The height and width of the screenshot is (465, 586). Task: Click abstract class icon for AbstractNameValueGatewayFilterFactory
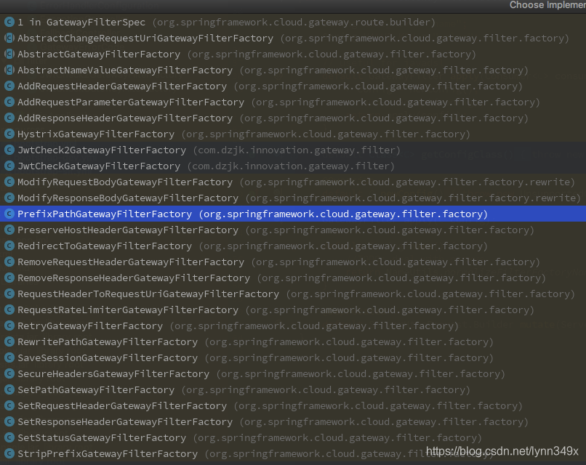9,70
